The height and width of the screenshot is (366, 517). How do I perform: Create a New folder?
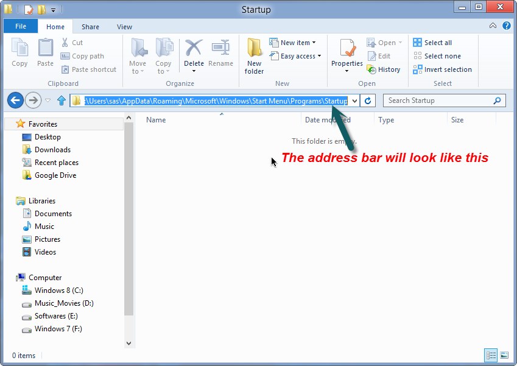pyautogui.click(x=254, y=56)
